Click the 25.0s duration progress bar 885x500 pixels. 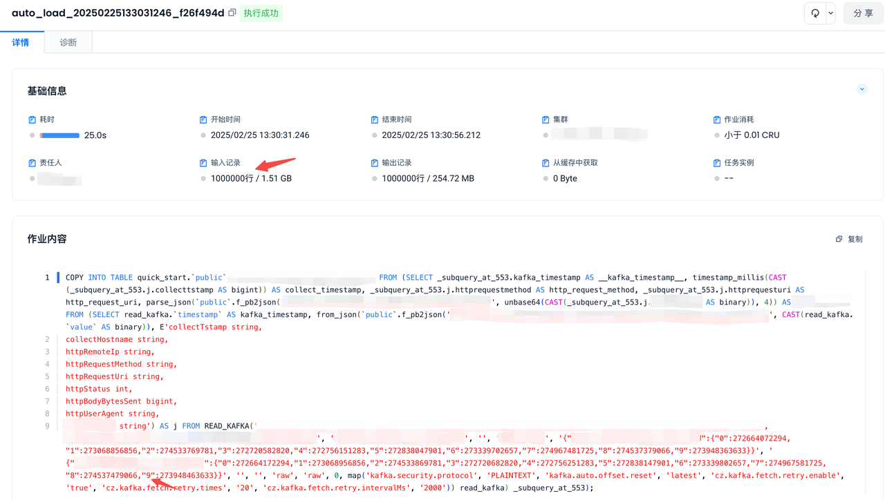coord(59,135)
